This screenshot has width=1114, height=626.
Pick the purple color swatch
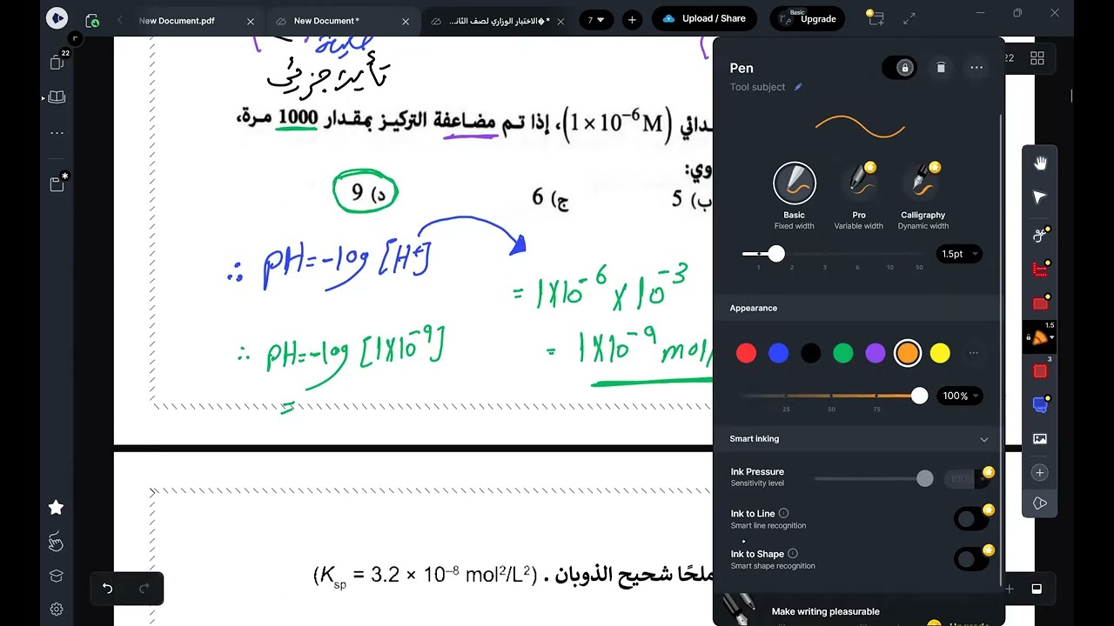(875, 353)
